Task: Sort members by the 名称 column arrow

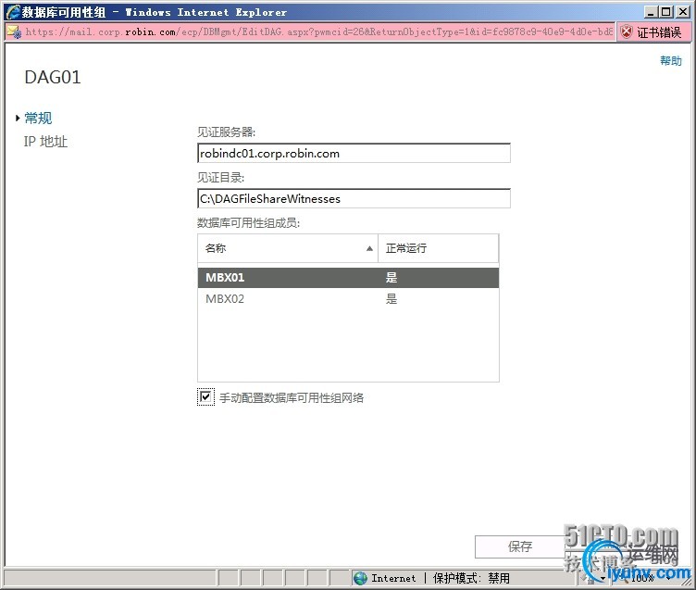Action: [x=369, y=248]
